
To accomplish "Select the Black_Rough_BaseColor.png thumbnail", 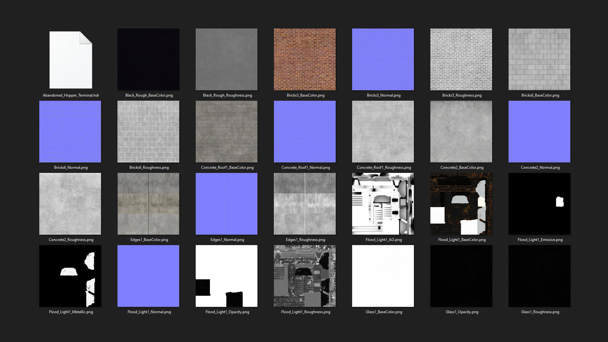I will click(x=148, y=59).
